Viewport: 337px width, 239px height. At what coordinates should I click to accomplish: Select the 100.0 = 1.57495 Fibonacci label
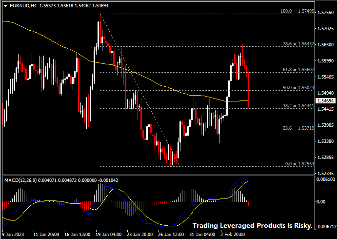[298, 11]
